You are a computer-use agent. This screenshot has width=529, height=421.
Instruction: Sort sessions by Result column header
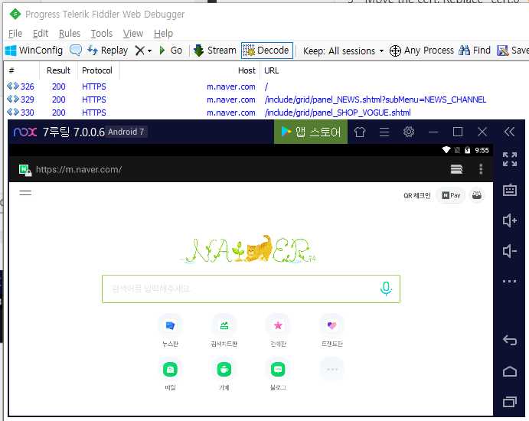[58, 70]
